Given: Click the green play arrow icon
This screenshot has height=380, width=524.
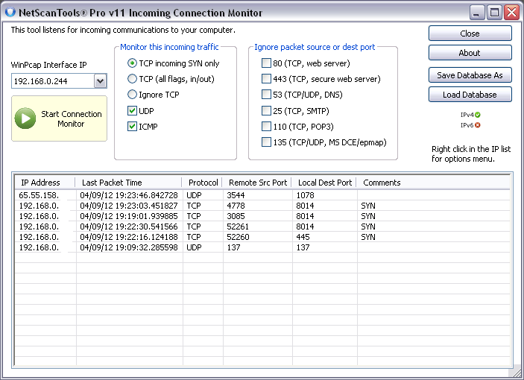Looking at the screenshot, I should tap(25, 118).
